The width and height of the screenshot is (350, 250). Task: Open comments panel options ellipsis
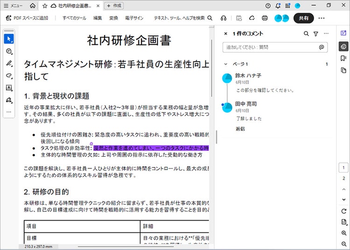(x=326, y=34)
